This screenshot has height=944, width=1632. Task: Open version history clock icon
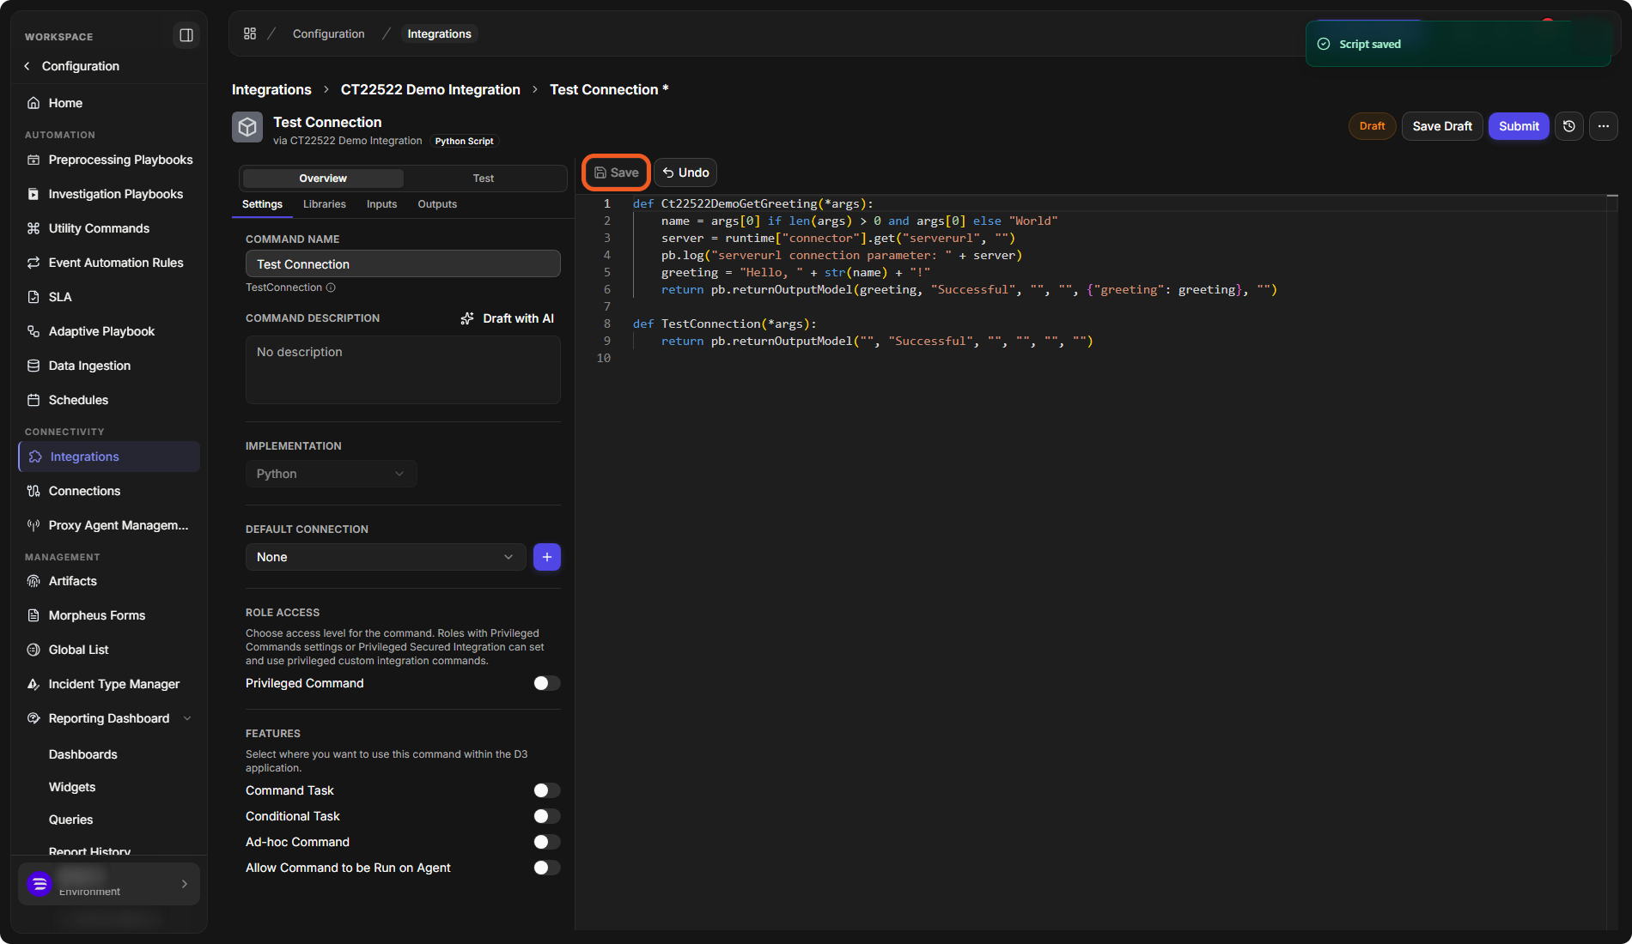point(1569,126)
